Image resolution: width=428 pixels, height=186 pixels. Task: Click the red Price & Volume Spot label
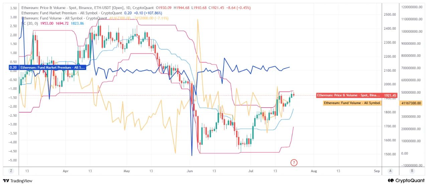(348, 95)
